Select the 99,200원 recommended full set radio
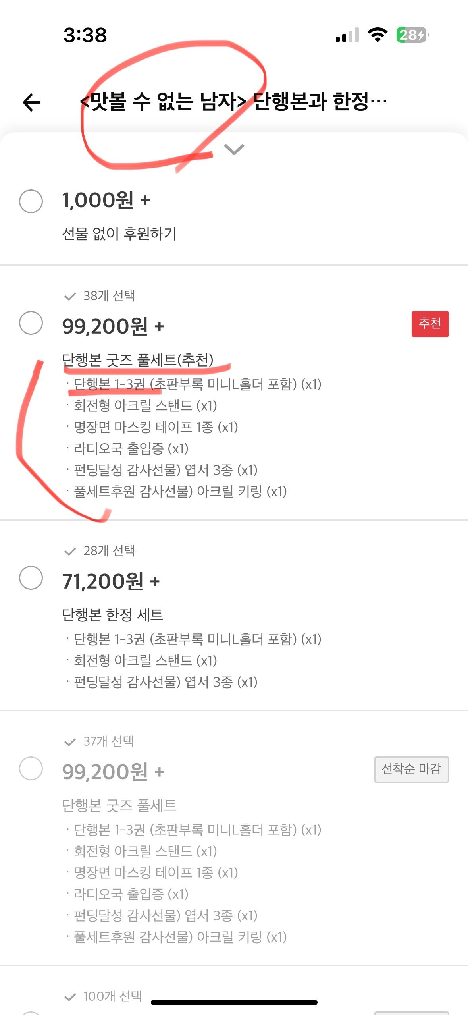This screenshot has height=1015, width=468. (x=31, y=322)
